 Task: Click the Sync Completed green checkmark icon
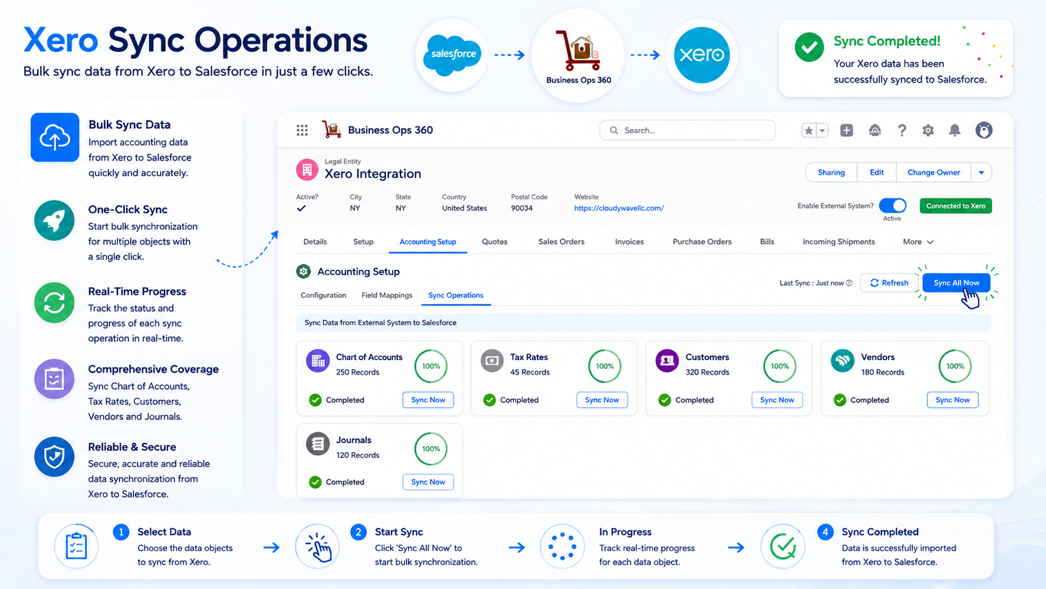tap(809, 48)
